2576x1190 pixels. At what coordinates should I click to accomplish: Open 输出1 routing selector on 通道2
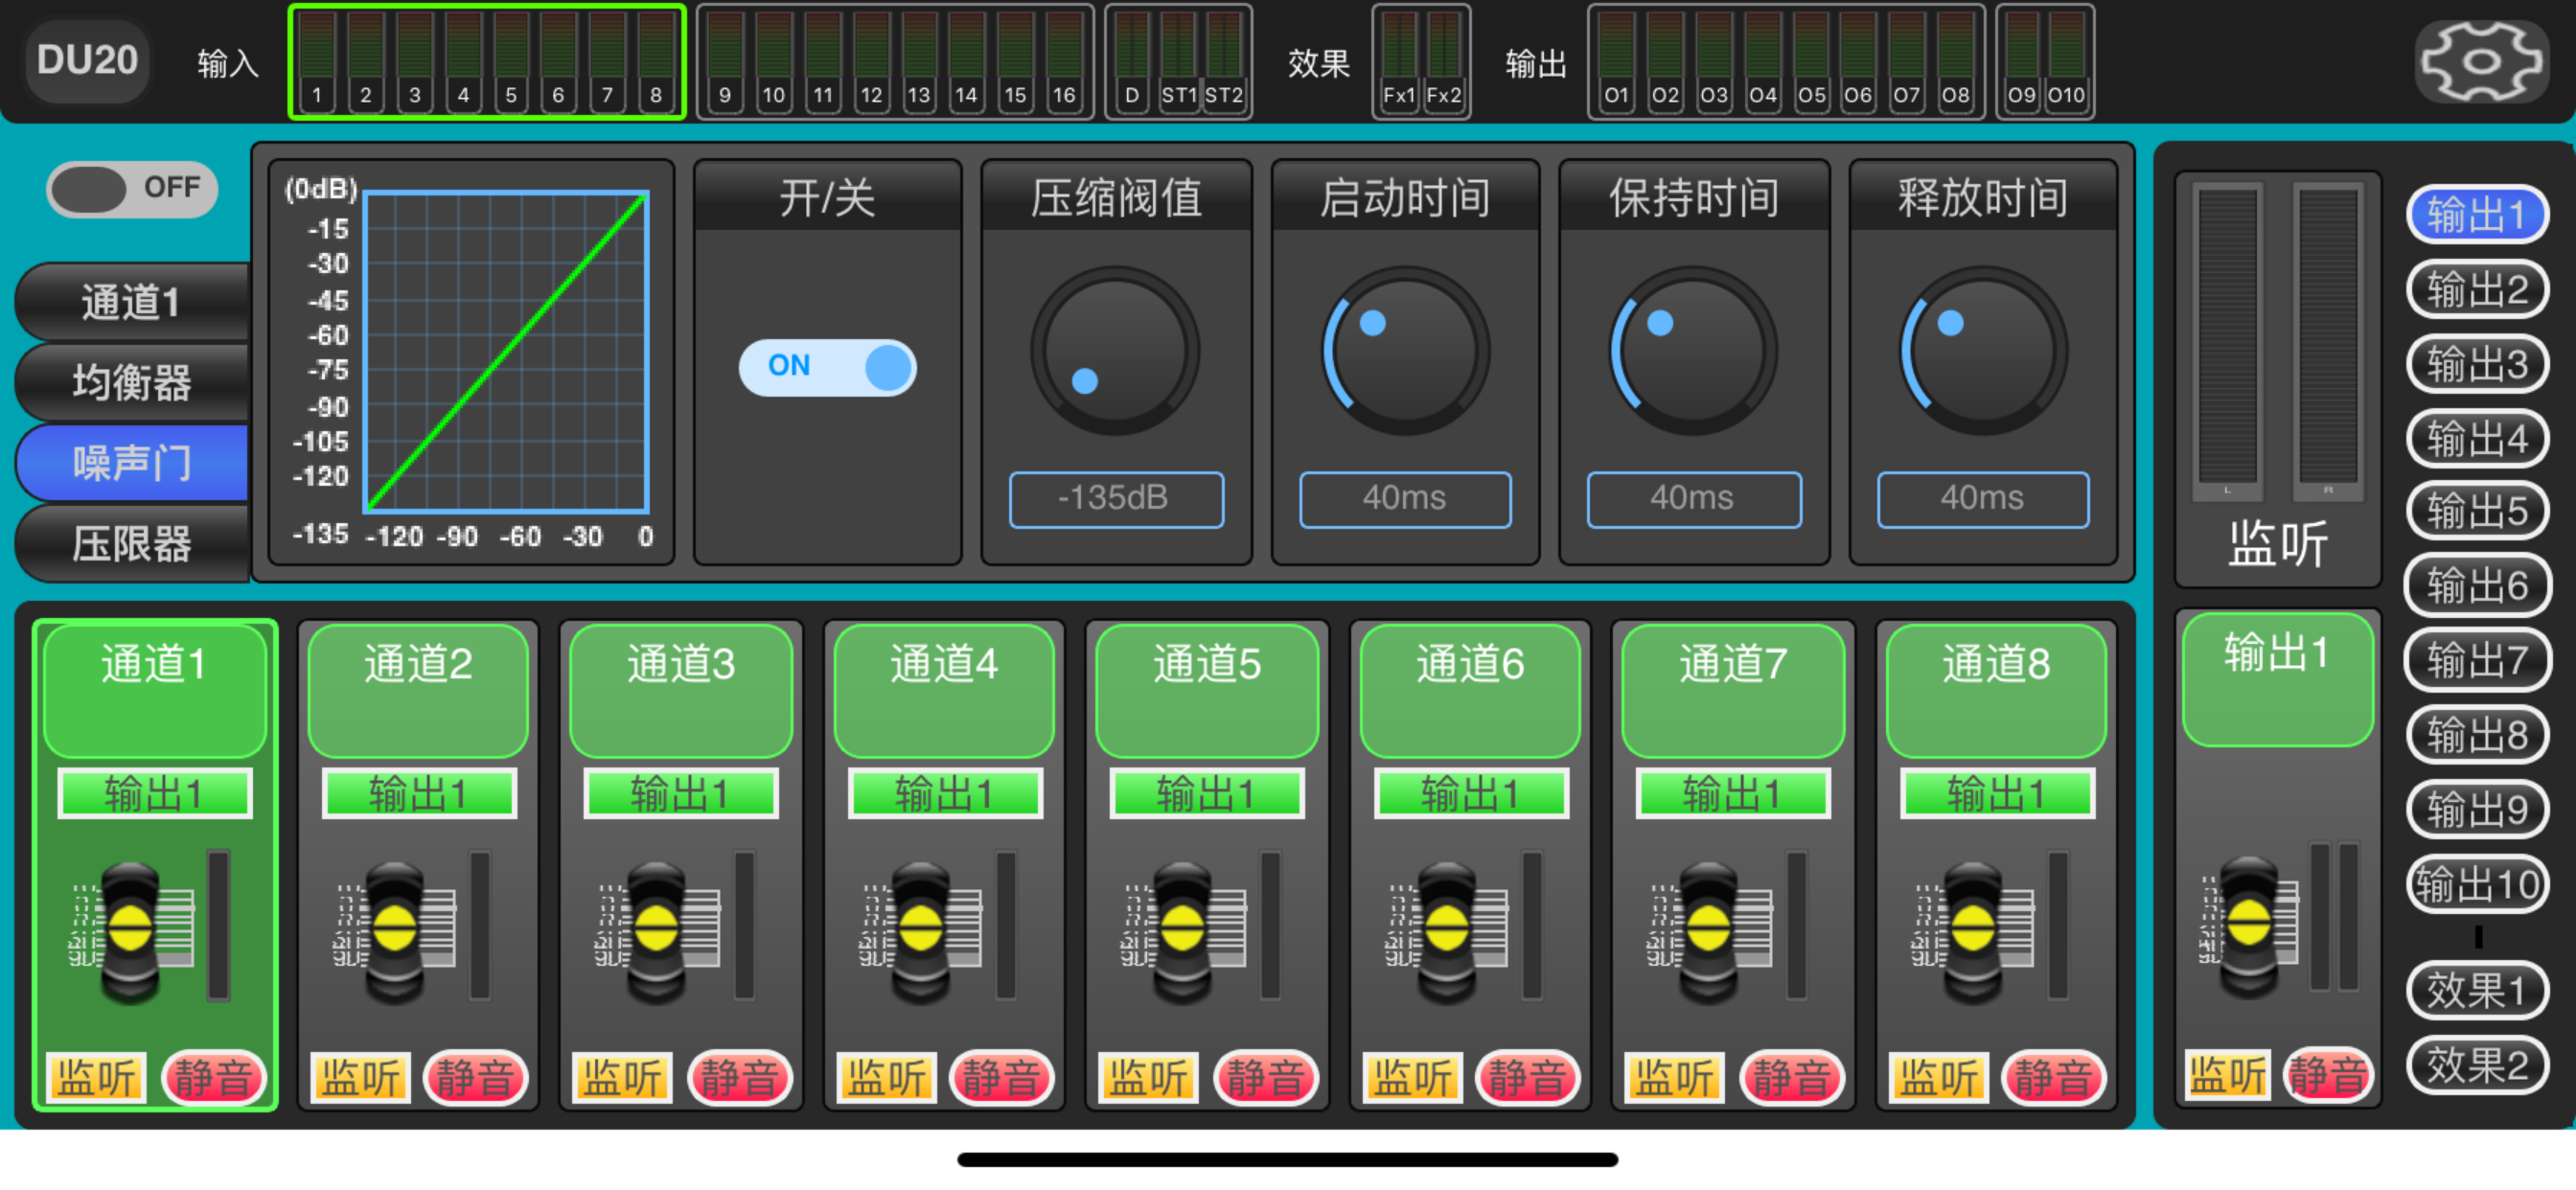(x=419, y=794)
